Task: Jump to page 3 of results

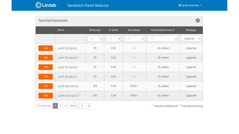Action: point(65,106)
